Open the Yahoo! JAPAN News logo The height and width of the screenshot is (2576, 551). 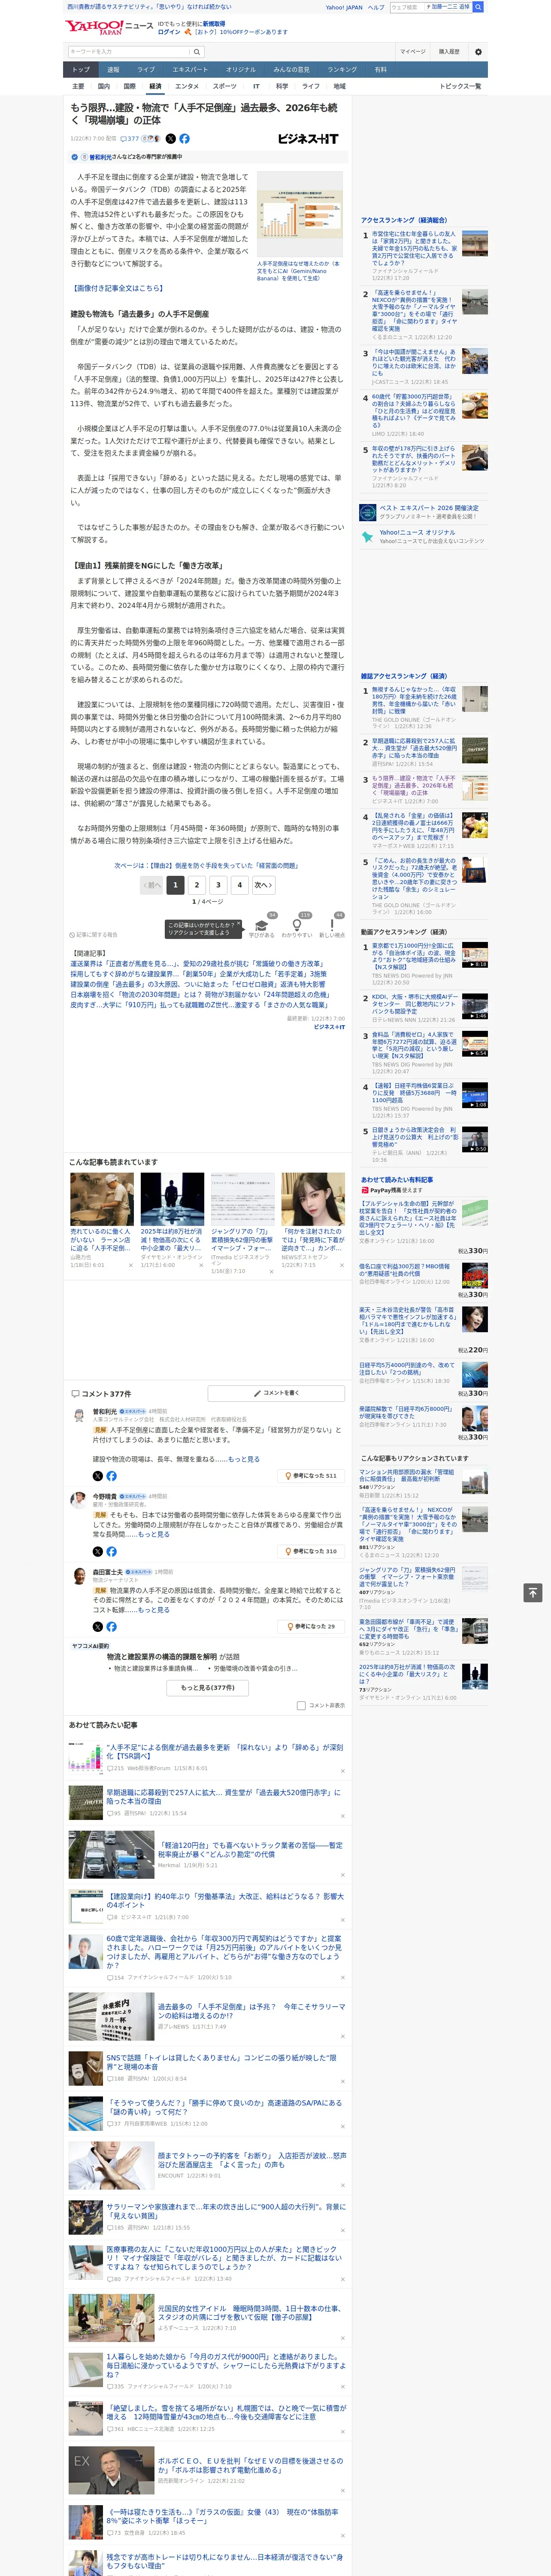coord(109,27)
